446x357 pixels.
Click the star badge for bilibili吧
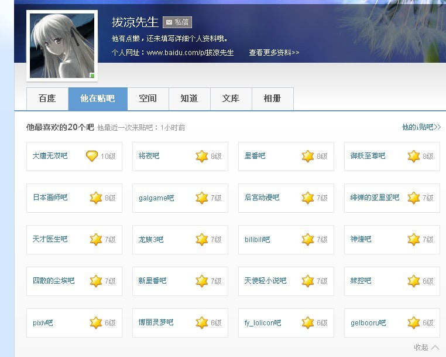308,239
